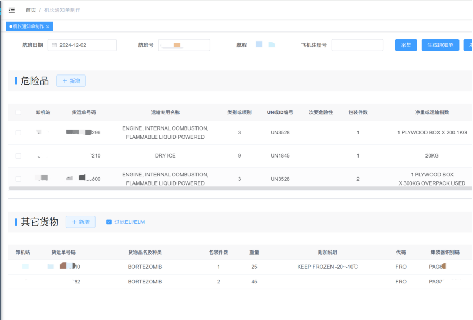Click the calendar icon in the 航班日期 field
The image size is (473, 320).
coord(54,45)
